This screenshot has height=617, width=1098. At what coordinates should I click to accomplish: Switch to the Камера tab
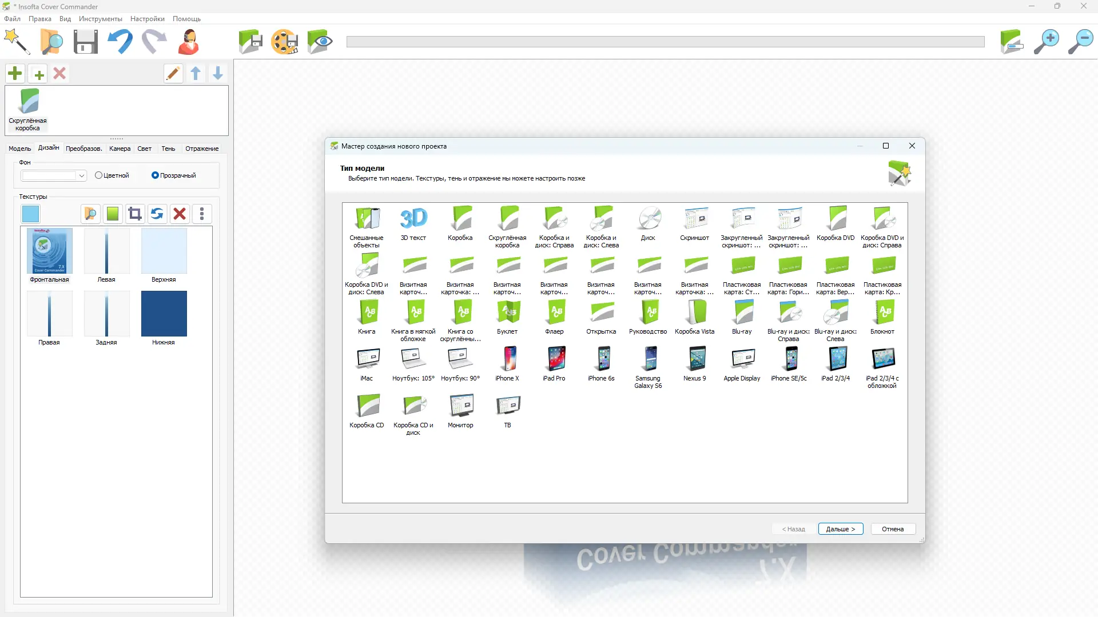(120, 149)
